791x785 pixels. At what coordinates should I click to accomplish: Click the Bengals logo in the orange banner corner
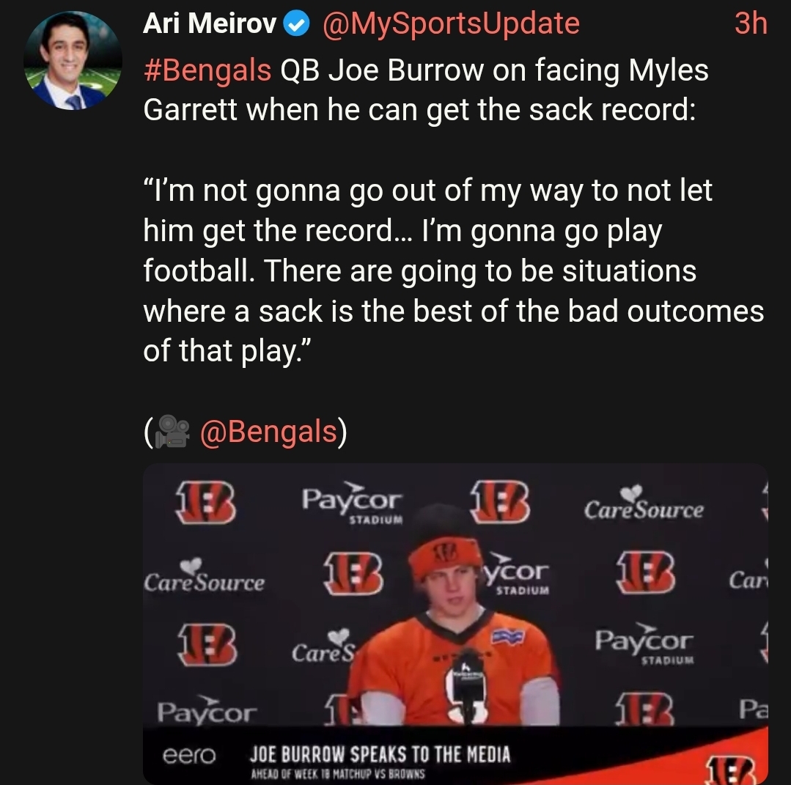(x=735, y=770)
